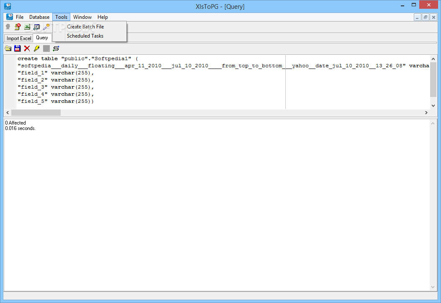Screen dimensions: 441x303
Task: Click the SQL editor up scroll arrow
Action: [x=433, y=59]
